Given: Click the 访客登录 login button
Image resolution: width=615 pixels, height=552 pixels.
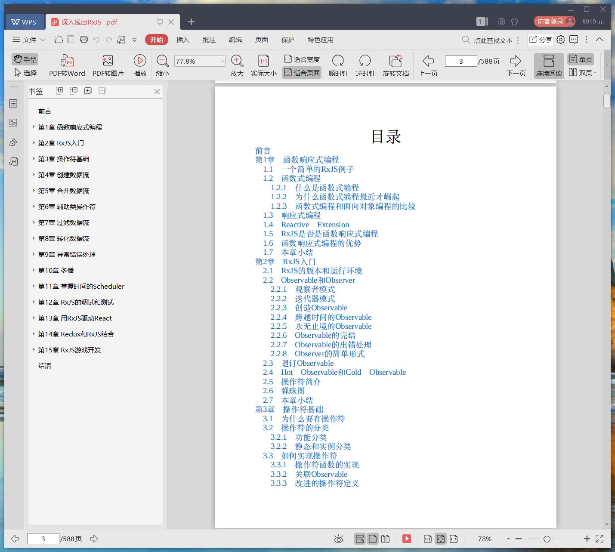Looking at the screenshot, I should coord(555,22).
